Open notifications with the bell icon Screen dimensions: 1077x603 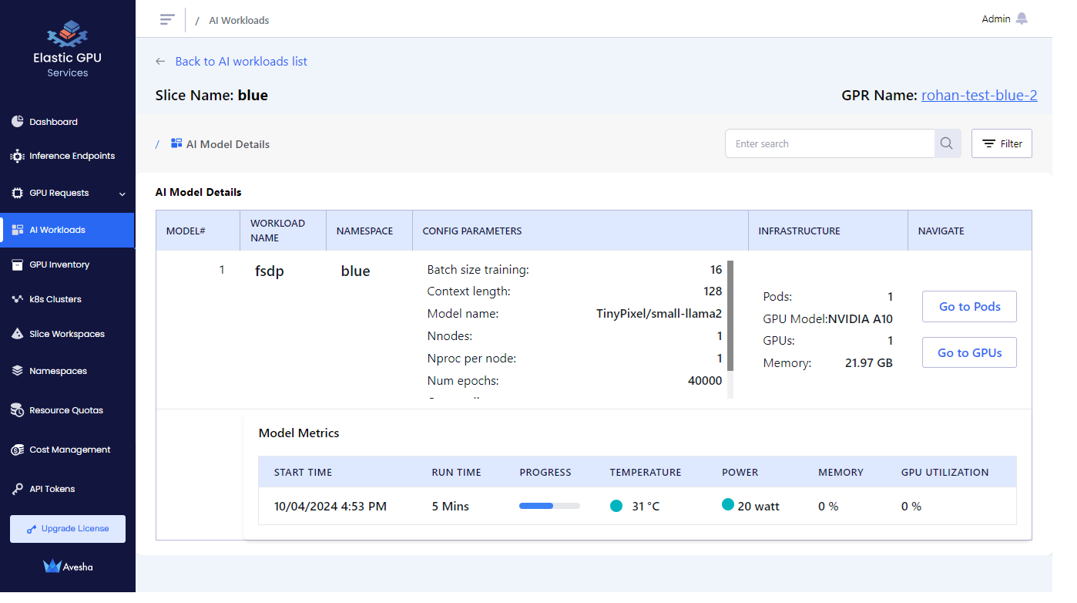point(1022,19)
